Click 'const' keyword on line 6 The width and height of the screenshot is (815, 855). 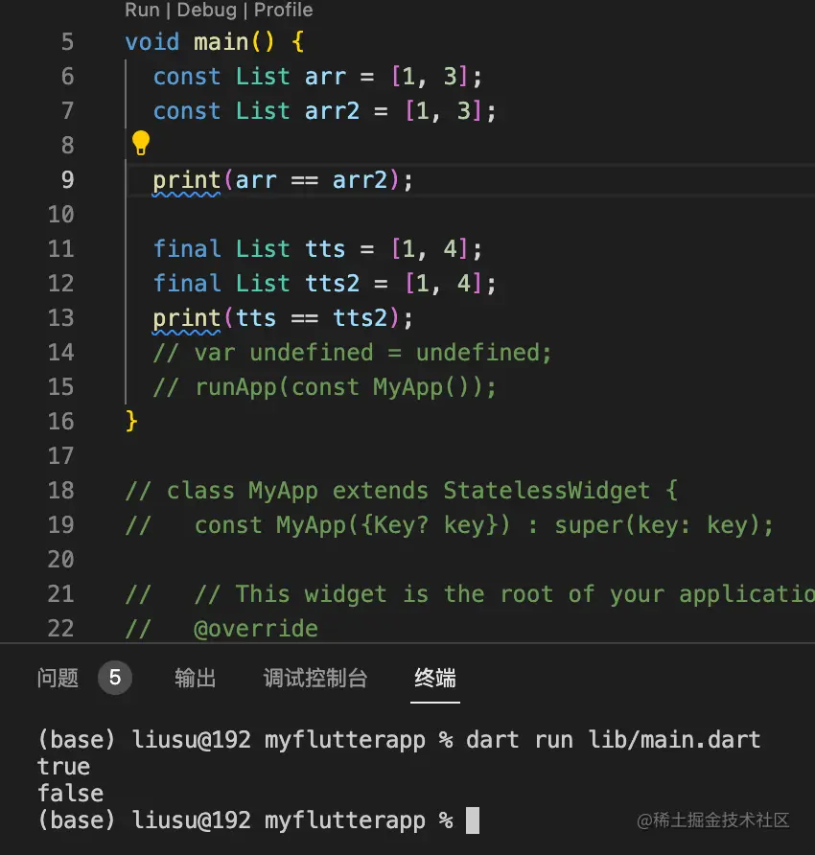(x=187, y=77)
